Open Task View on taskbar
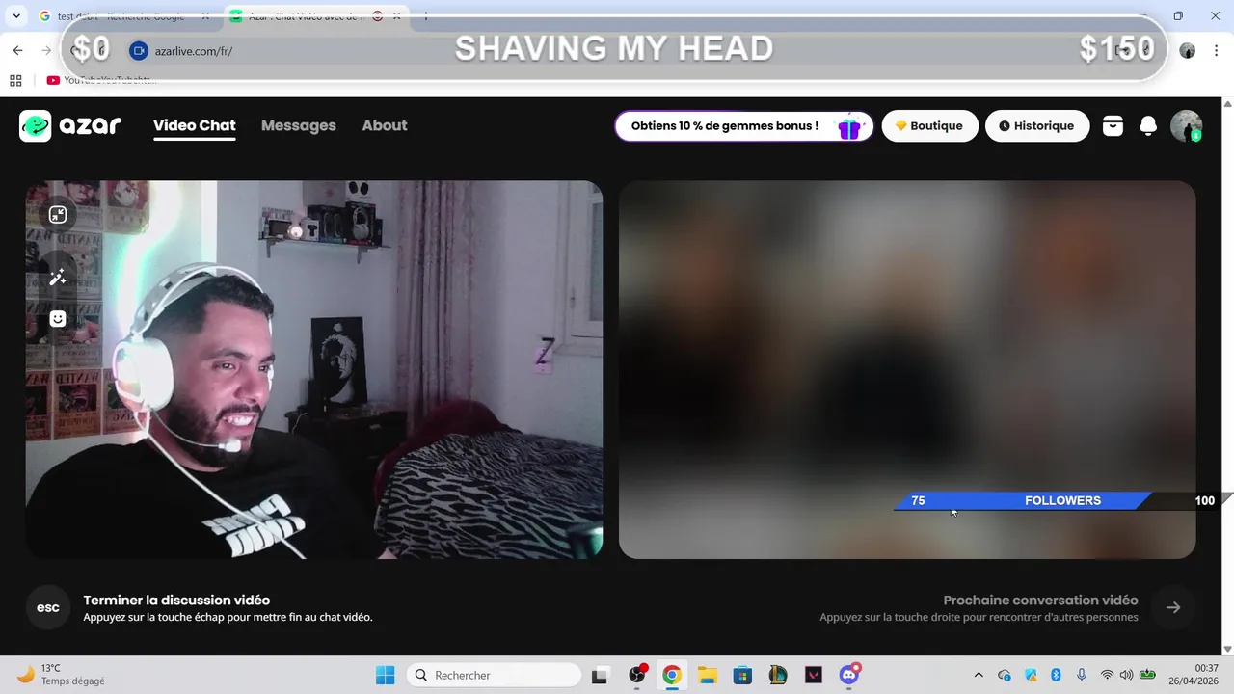 point(600,675)
